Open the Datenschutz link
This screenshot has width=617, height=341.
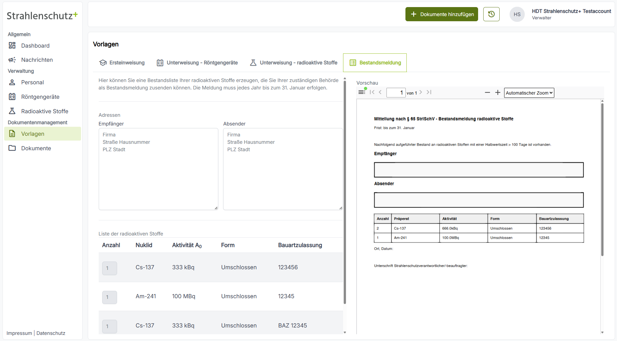[x=51, y=333]
